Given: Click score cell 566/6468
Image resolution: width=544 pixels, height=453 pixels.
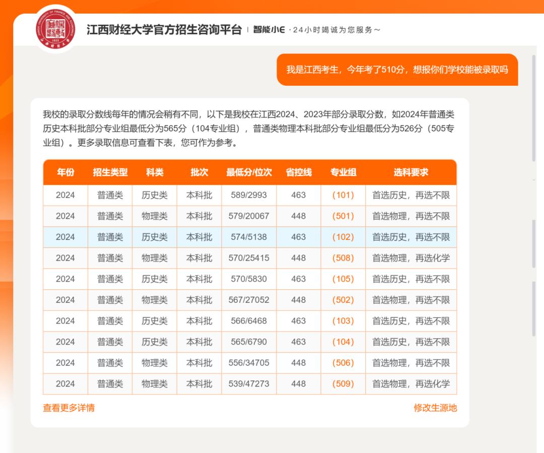Looking at the screenshot, I should 249,321.
